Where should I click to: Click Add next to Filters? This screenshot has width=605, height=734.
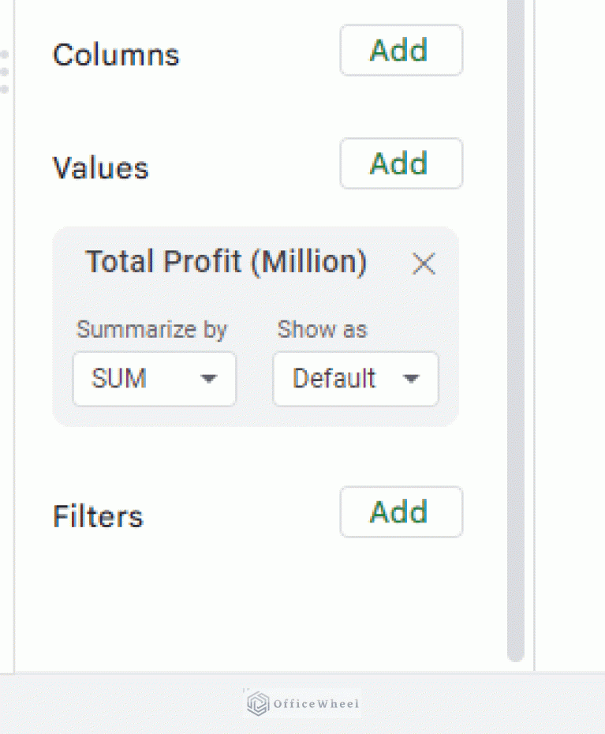pos(401,512)
